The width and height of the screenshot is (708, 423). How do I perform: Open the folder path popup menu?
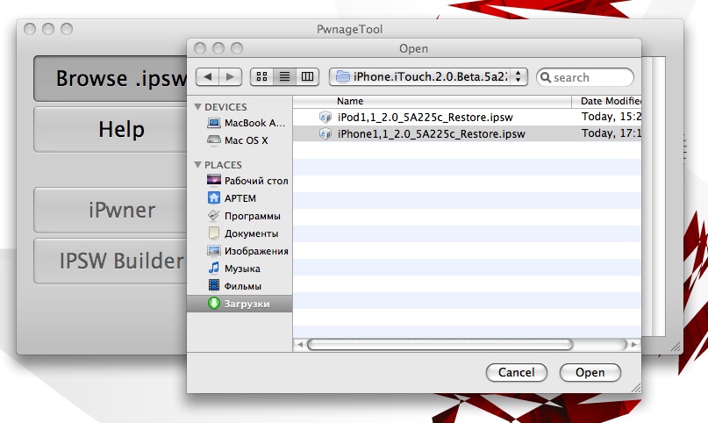click(428, 76)
